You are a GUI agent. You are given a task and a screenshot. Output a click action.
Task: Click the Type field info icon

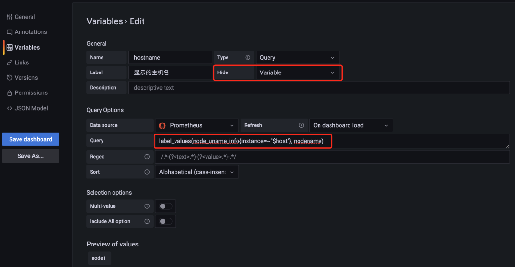click(x=247, y=58)
